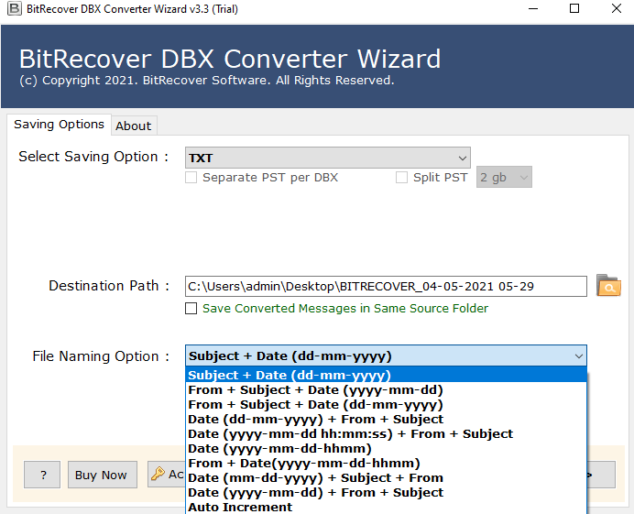Choose From + Date(yyyy-mm-dd-hhmm) option
634x514 pixels.
[386, 463]
